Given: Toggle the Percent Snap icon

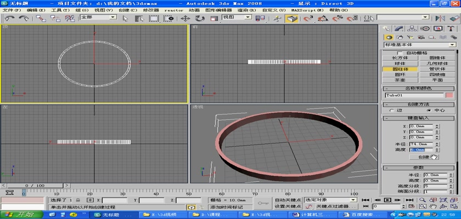Looking at the screenshot, I should (x=338, y=19).
